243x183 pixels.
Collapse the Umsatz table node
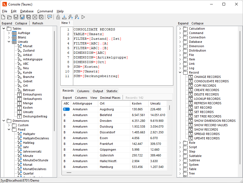[x=9, y=42]
